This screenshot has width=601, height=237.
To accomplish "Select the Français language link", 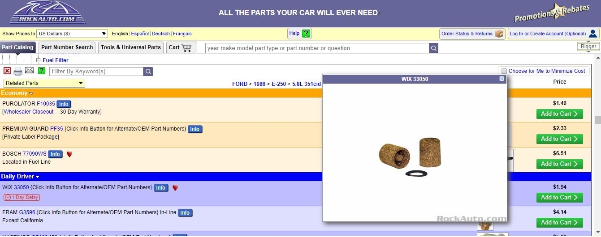I will coord(182,34).
